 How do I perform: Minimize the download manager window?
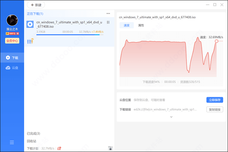click(x=207, y=5)
